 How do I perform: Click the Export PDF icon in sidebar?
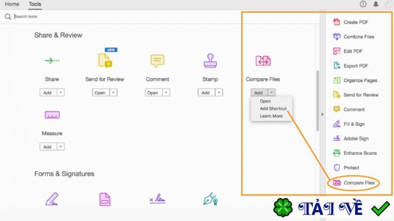[337, 66]
